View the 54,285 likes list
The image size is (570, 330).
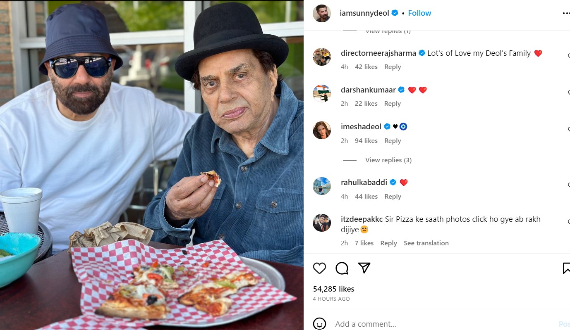333,289
